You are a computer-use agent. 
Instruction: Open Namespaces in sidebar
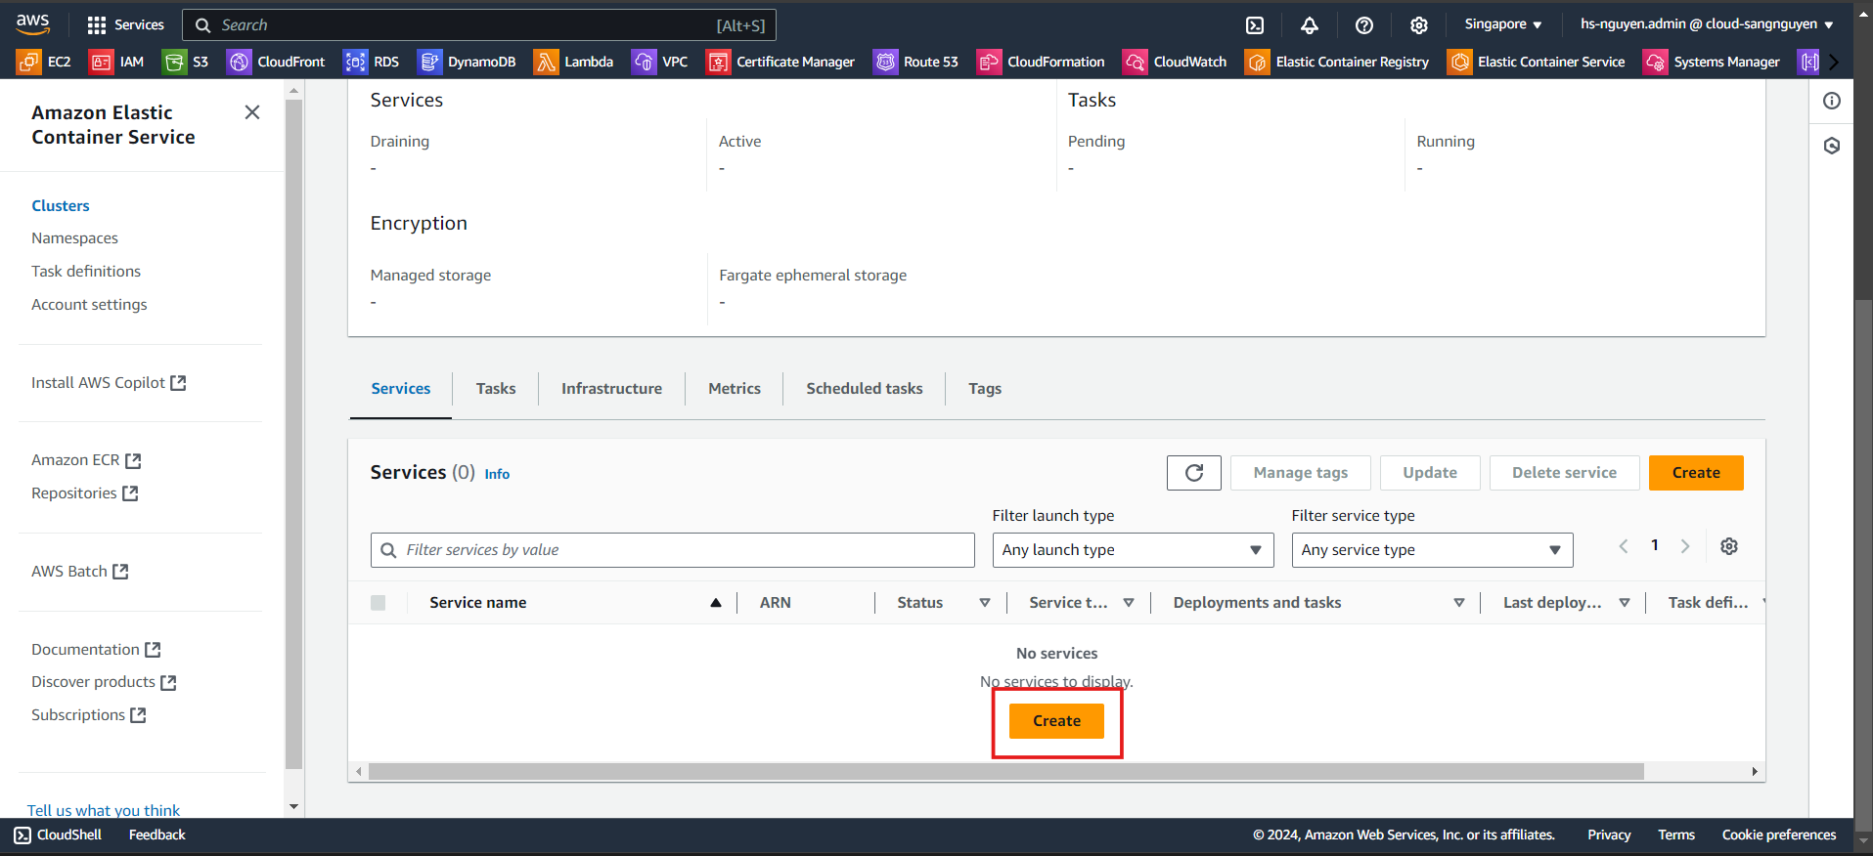(74, 238)
